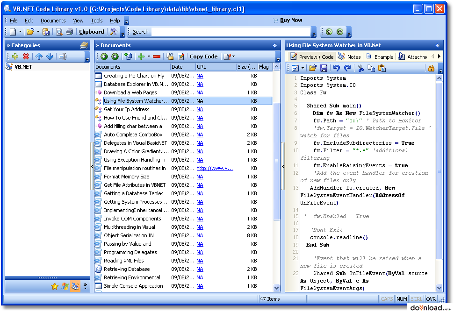
Task: Open the Edit menu
Action: point(29,21)
